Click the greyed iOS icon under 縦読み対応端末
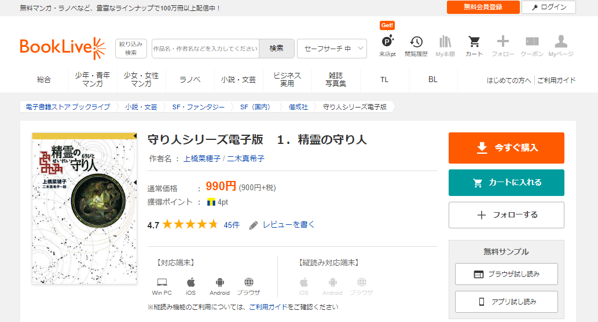The width and height of the screenshot is (598, 322). pos(303,282)
